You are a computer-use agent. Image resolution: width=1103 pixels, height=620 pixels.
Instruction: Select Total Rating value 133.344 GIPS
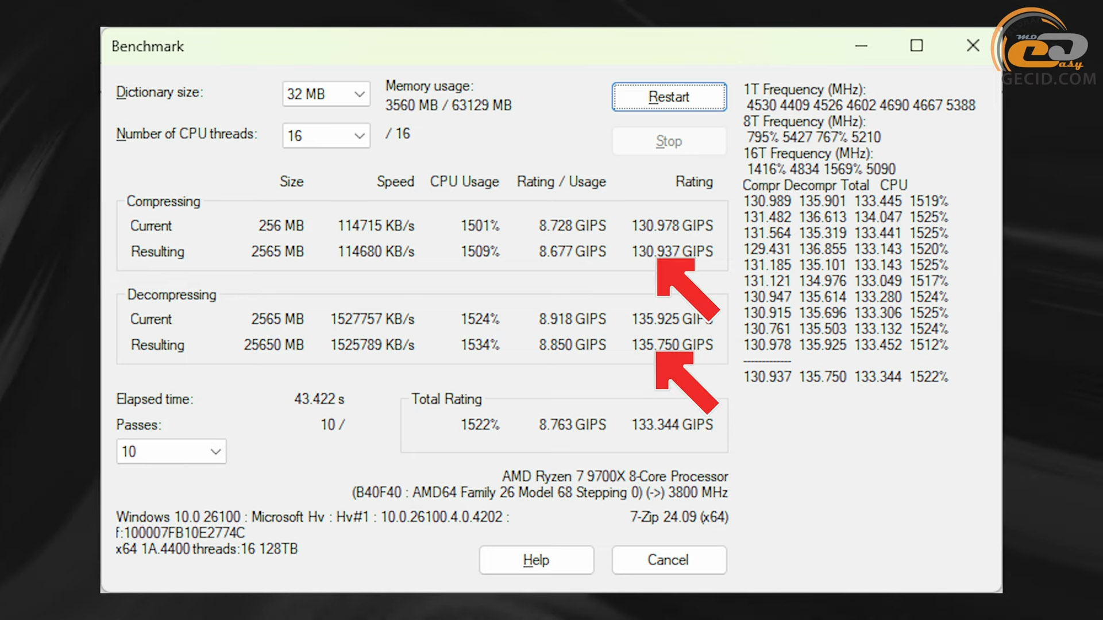pyautogui.click(x=672, y=425)
